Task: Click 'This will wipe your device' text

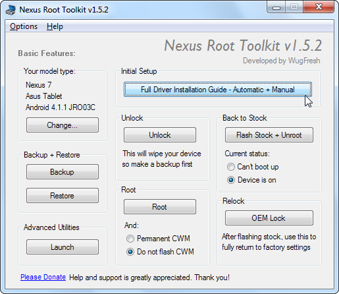Action: point(162,154)
